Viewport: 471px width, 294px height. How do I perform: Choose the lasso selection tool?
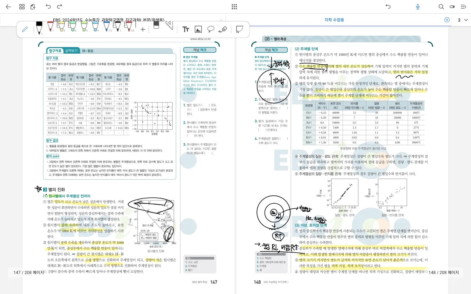[211, 29]
